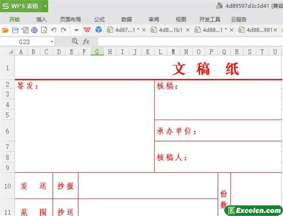Click the select-all corner triangle
The height and width of the screenshot is (216, 283).
click(11, 52)
